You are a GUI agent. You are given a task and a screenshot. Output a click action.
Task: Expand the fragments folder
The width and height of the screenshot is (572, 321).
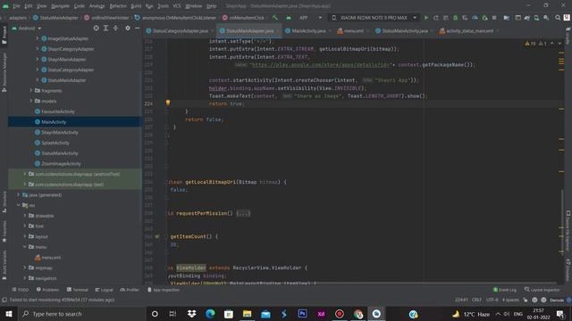[31, 90]
